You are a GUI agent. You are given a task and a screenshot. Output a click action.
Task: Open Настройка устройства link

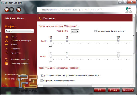tap(15, 75)
